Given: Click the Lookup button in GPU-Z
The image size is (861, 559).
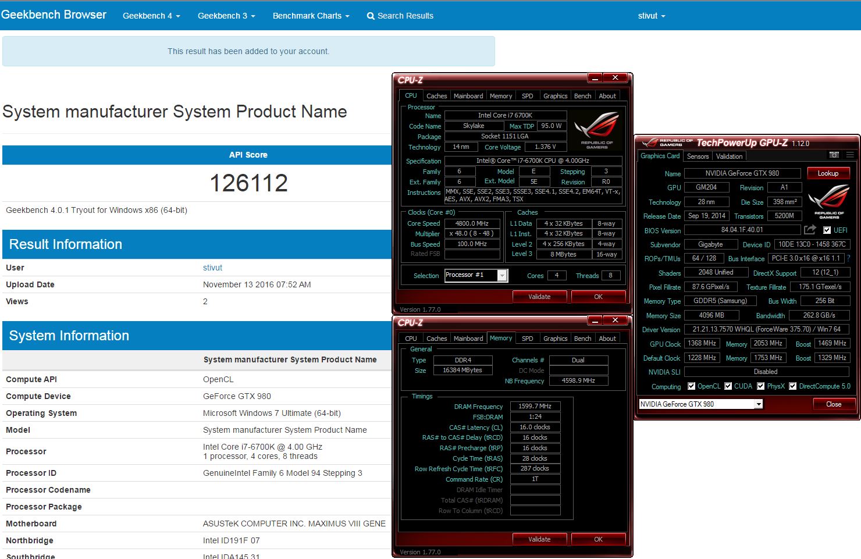Looking at the screenshot, I should 828,173.
